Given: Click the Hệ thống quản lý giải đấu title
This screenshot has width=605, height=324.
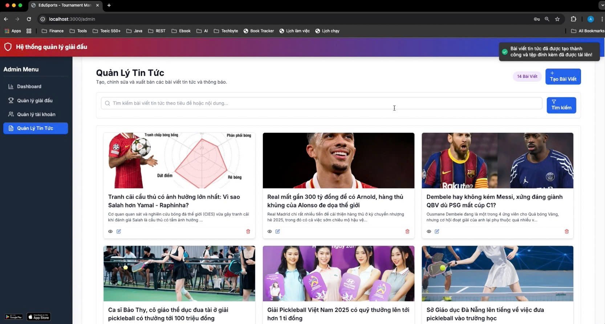Looking at the screenshot, I should coord(52,47).
